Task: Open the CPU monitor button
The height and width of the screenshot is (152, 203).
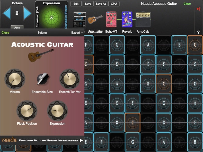Action: click(114, 4)
